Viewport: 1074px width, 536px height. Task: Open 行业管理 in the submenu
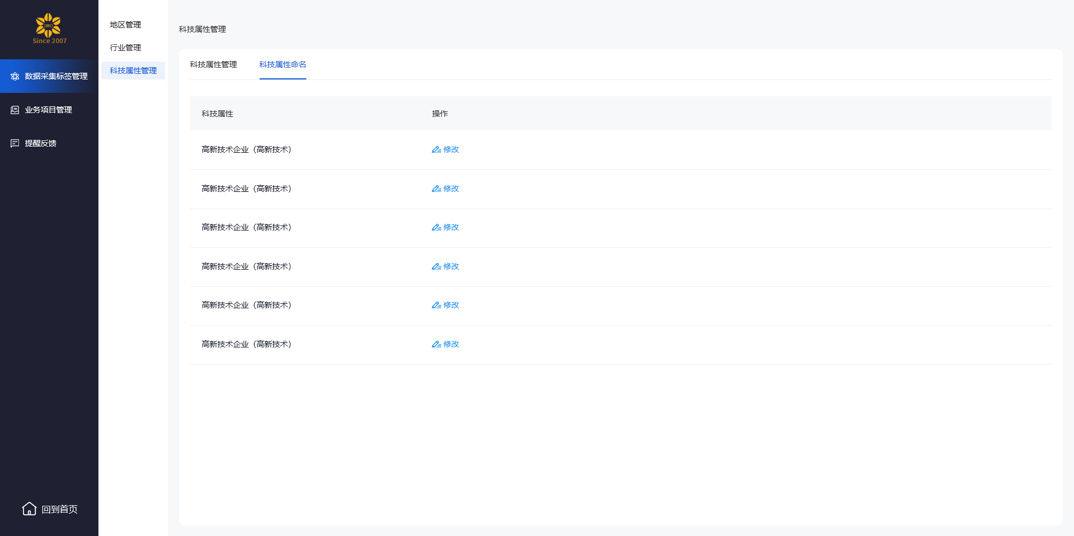125,48
